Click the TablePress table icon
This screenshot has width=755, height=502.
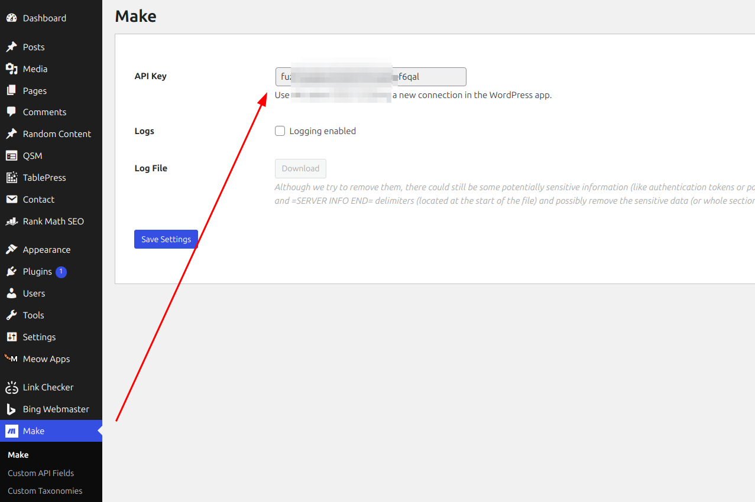point(11,178)
